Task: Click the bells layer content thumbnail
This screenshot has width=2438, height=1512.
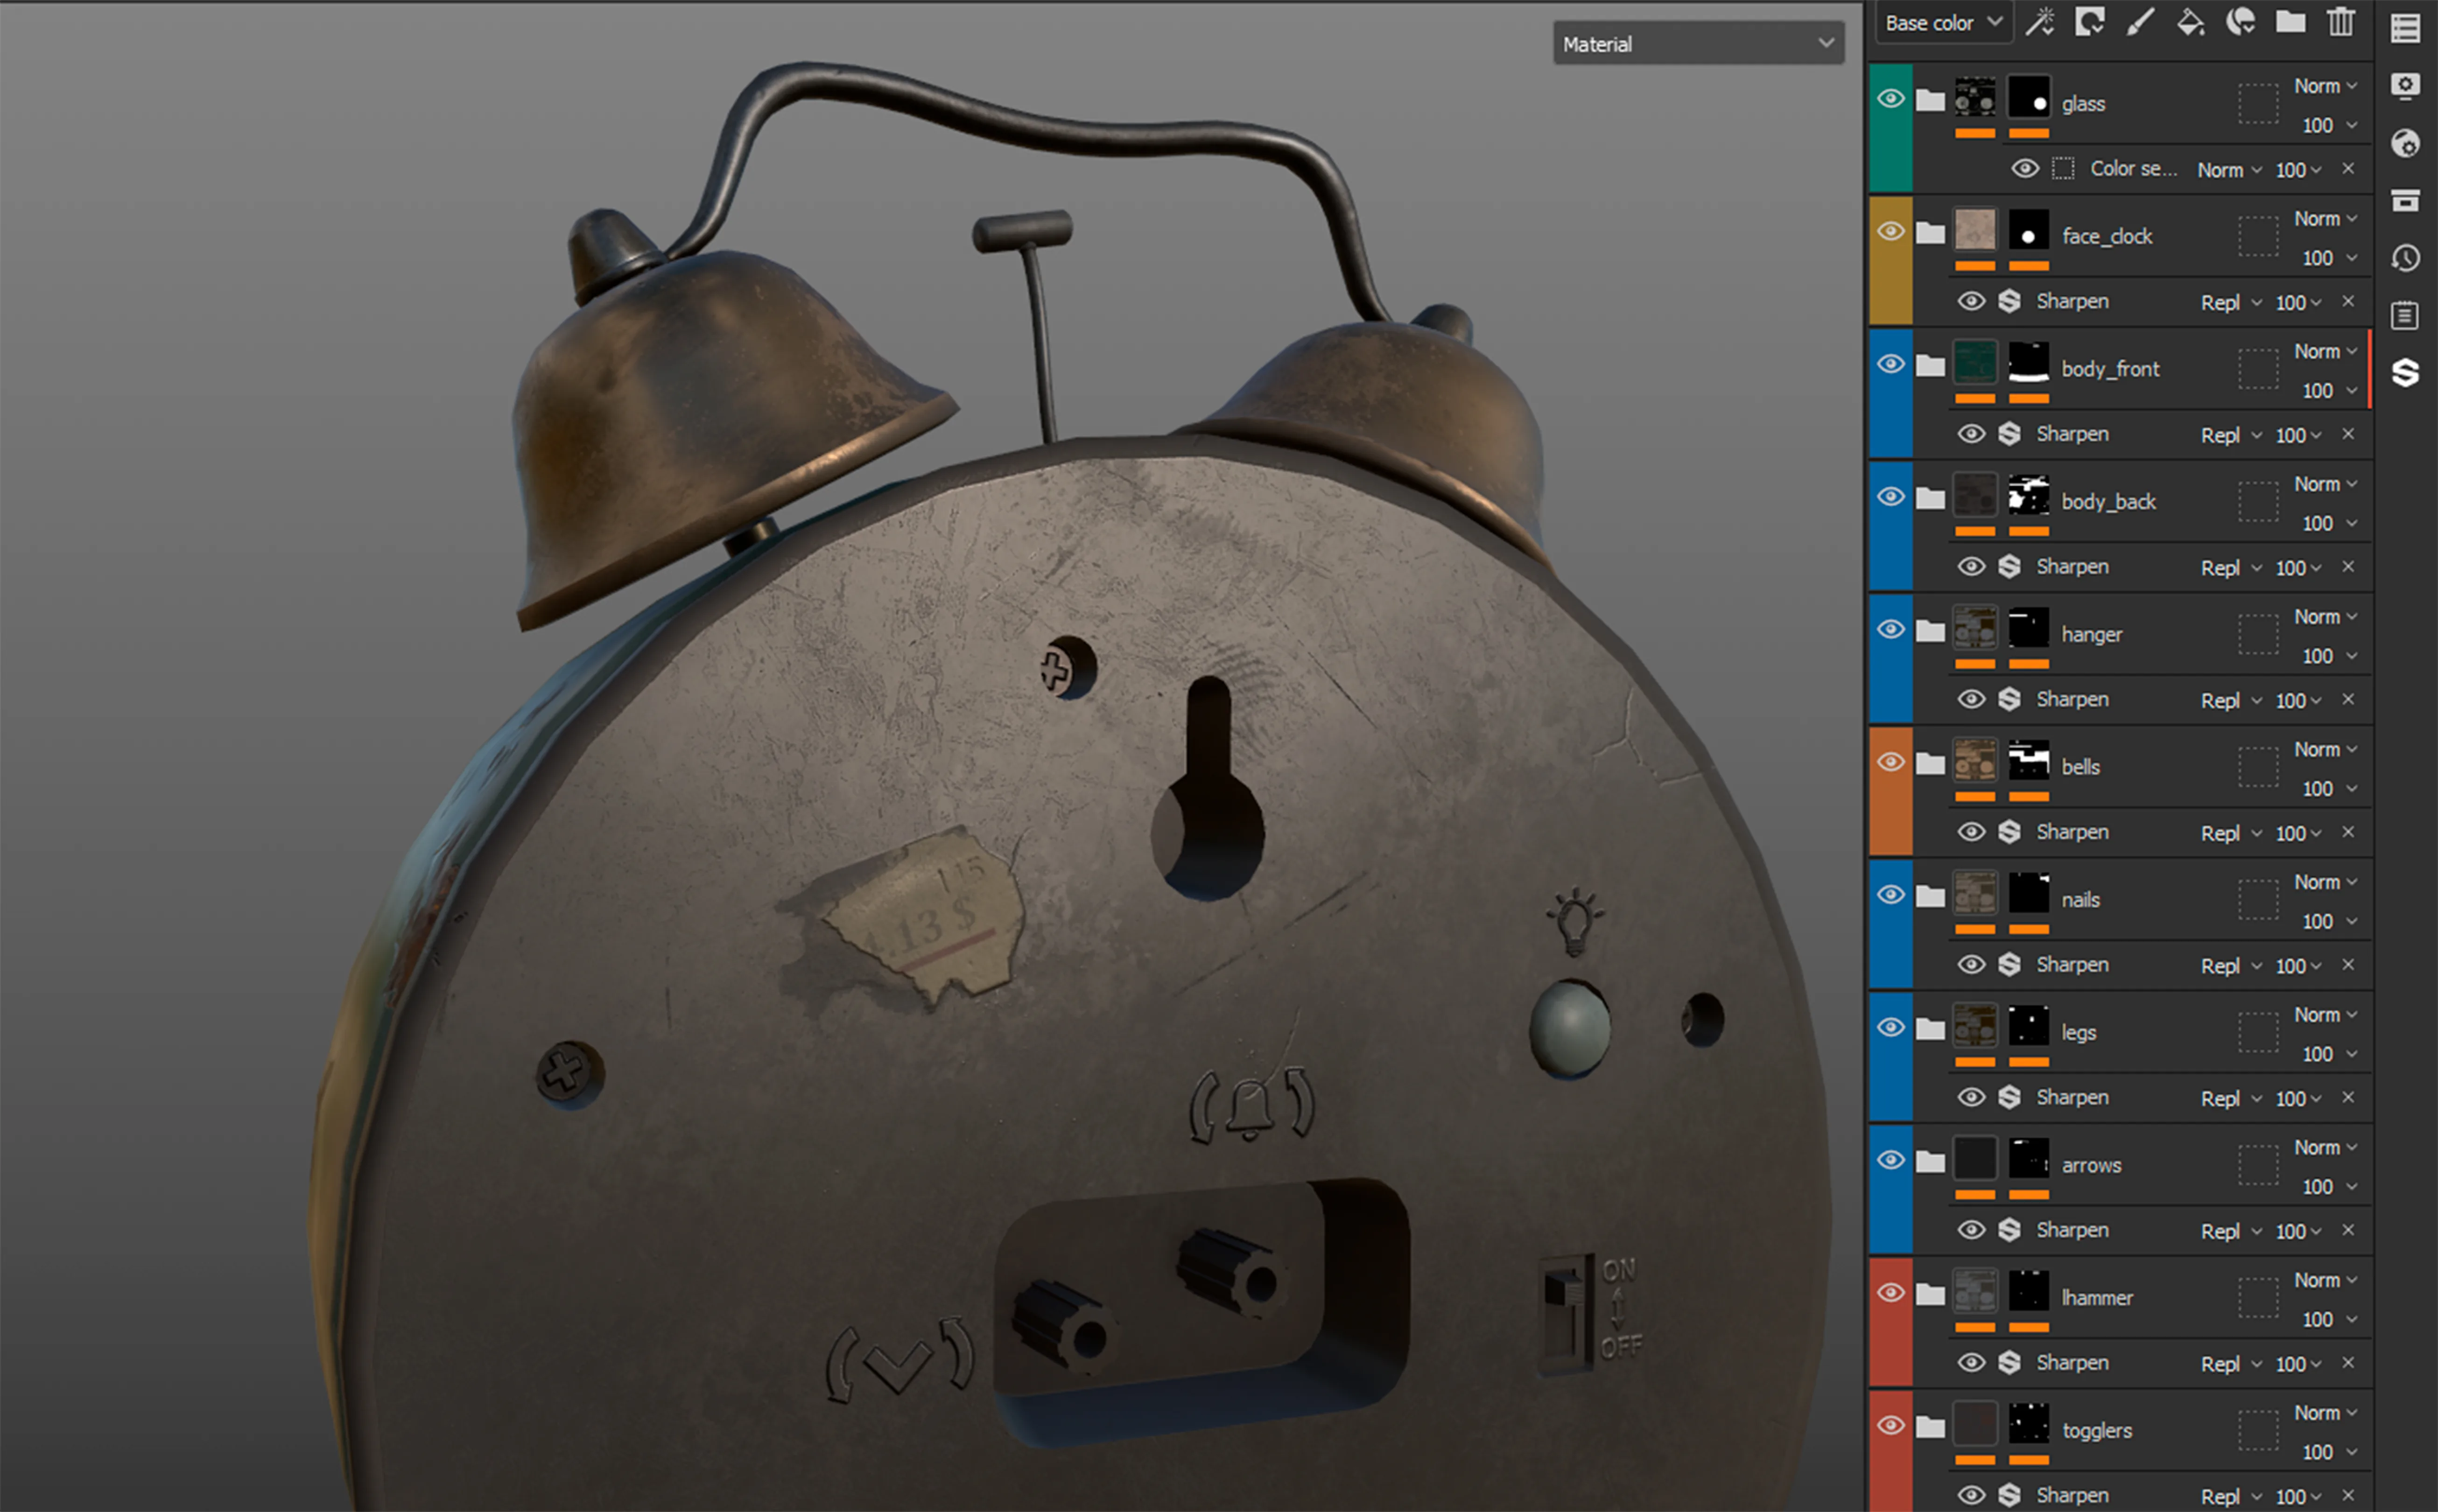Action: click(1975, 761)
